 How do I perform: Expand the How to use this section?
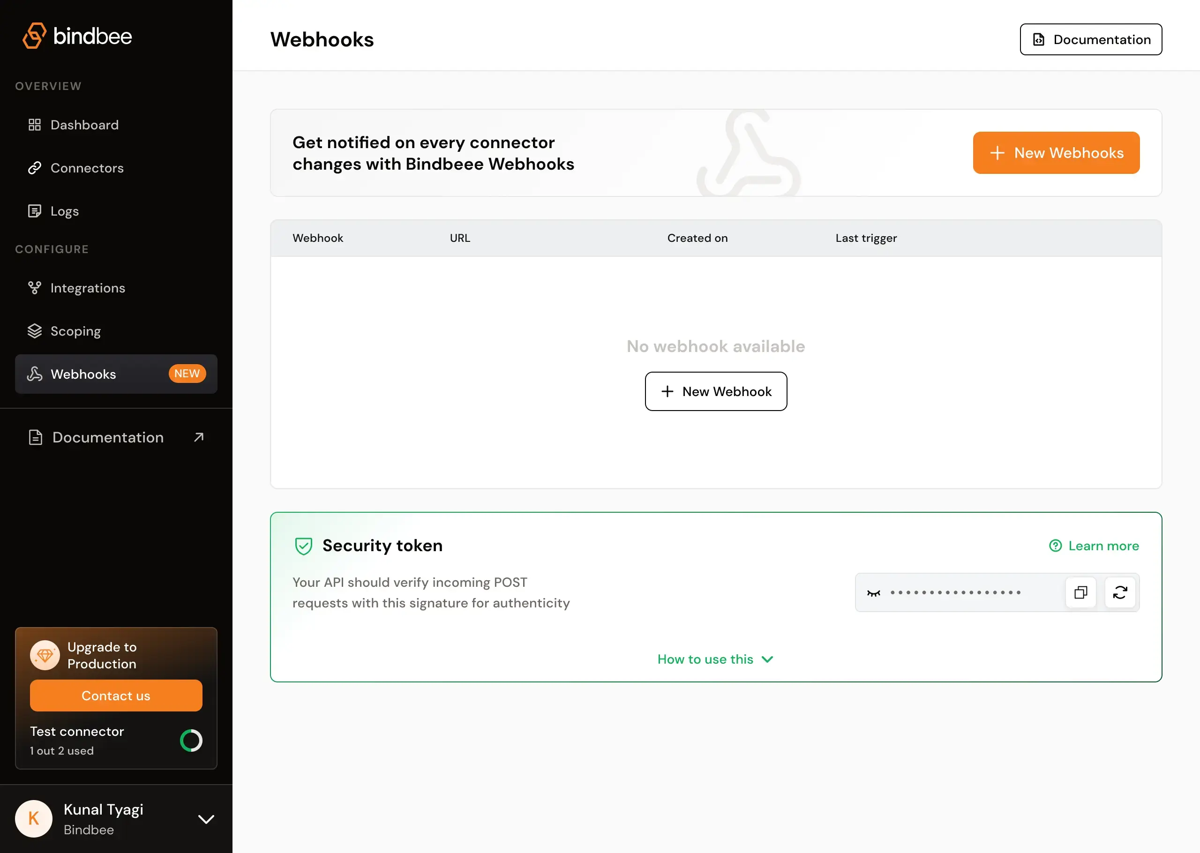tap(715, 659)
